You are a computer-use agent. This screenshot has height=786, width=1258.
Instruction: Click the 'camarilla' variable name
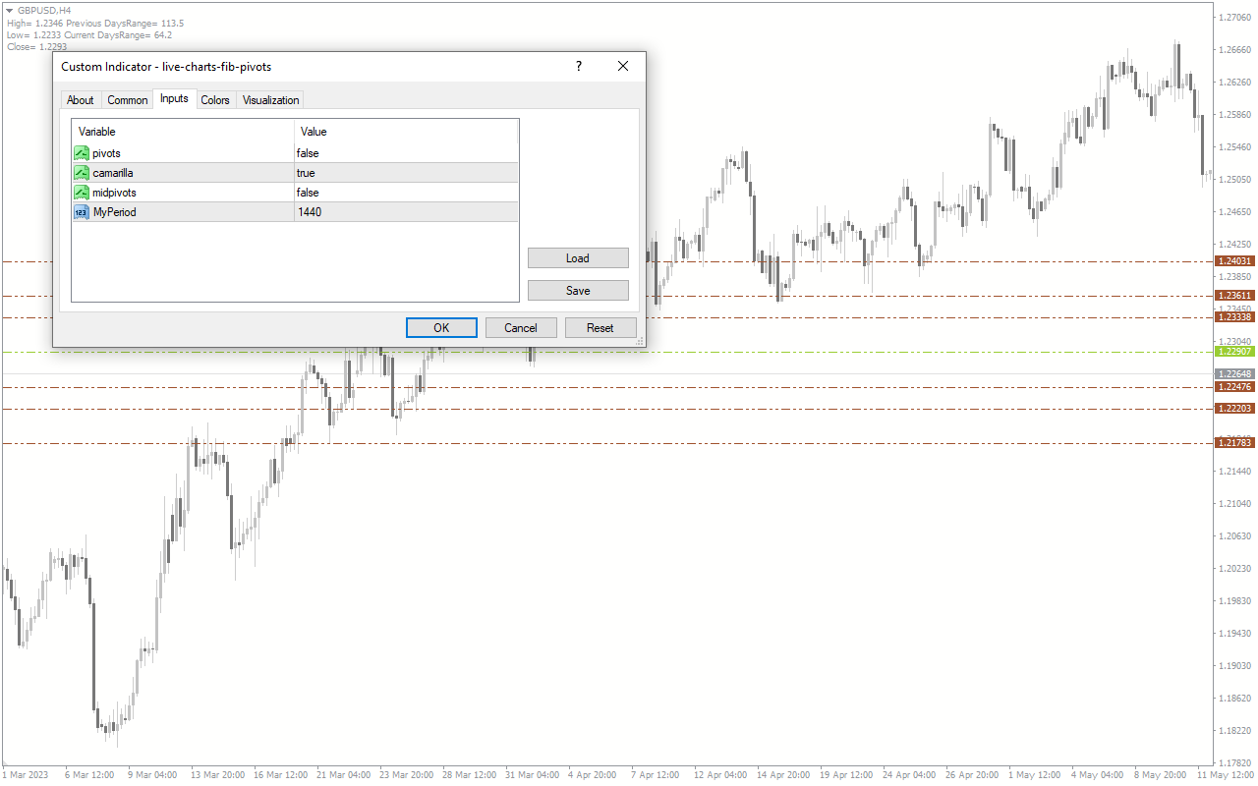pyautogui.click(x=113, y=173)
